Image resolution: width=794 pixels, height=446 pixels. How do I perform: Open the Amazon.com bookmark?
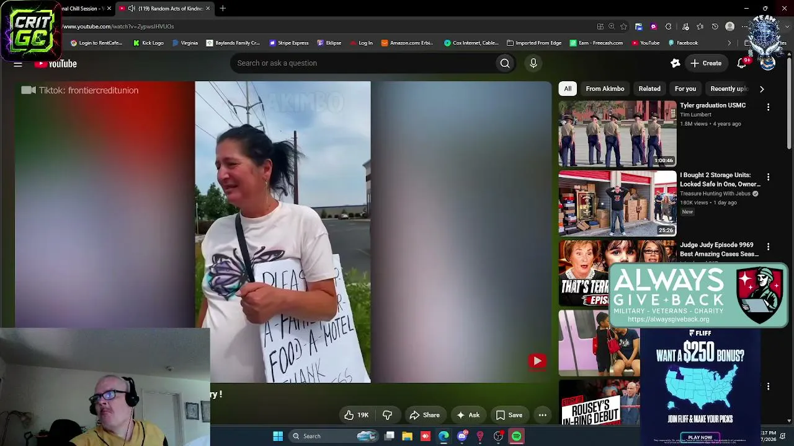[407, 43]
